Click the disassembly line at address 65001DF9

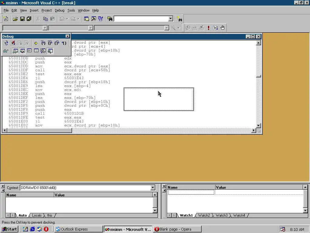click(46, 113)
